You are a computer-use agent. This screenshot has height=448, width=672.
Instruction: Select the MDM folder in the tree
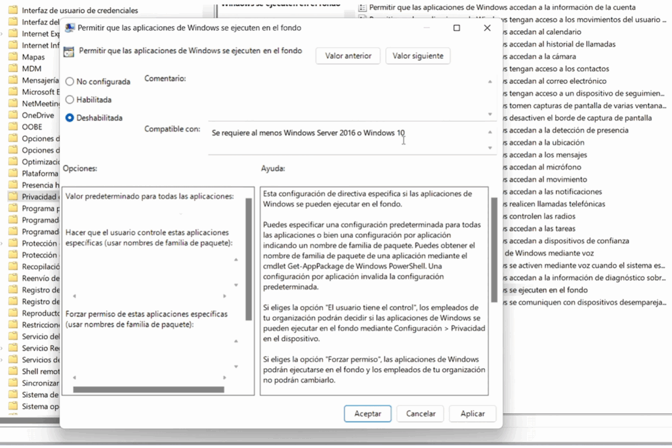(x=31, y=69)
